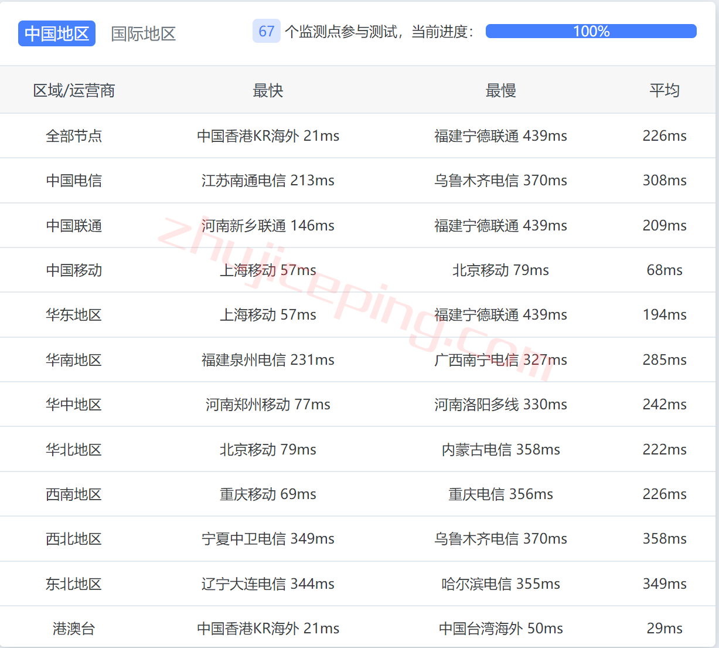This screenshot has height=648, width=719.
Task: Click the 上海移动 57ms entry
Action: 268,270
